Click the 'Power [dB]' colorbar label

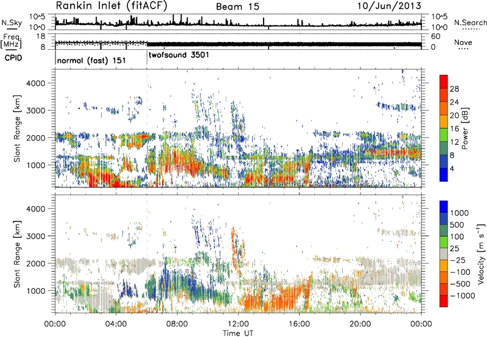[464, 128]
